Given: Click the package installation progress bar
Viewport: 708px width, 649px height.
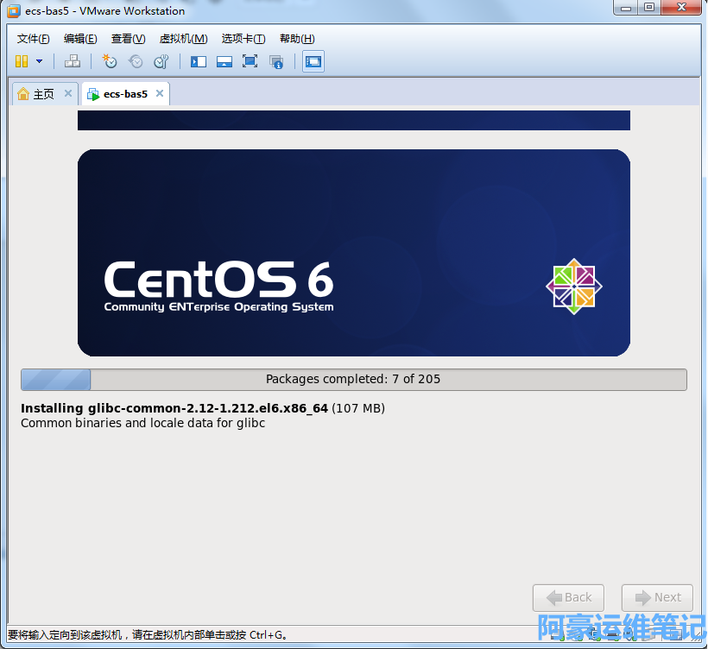Looking at the screenshot, I should pos(354,380).
